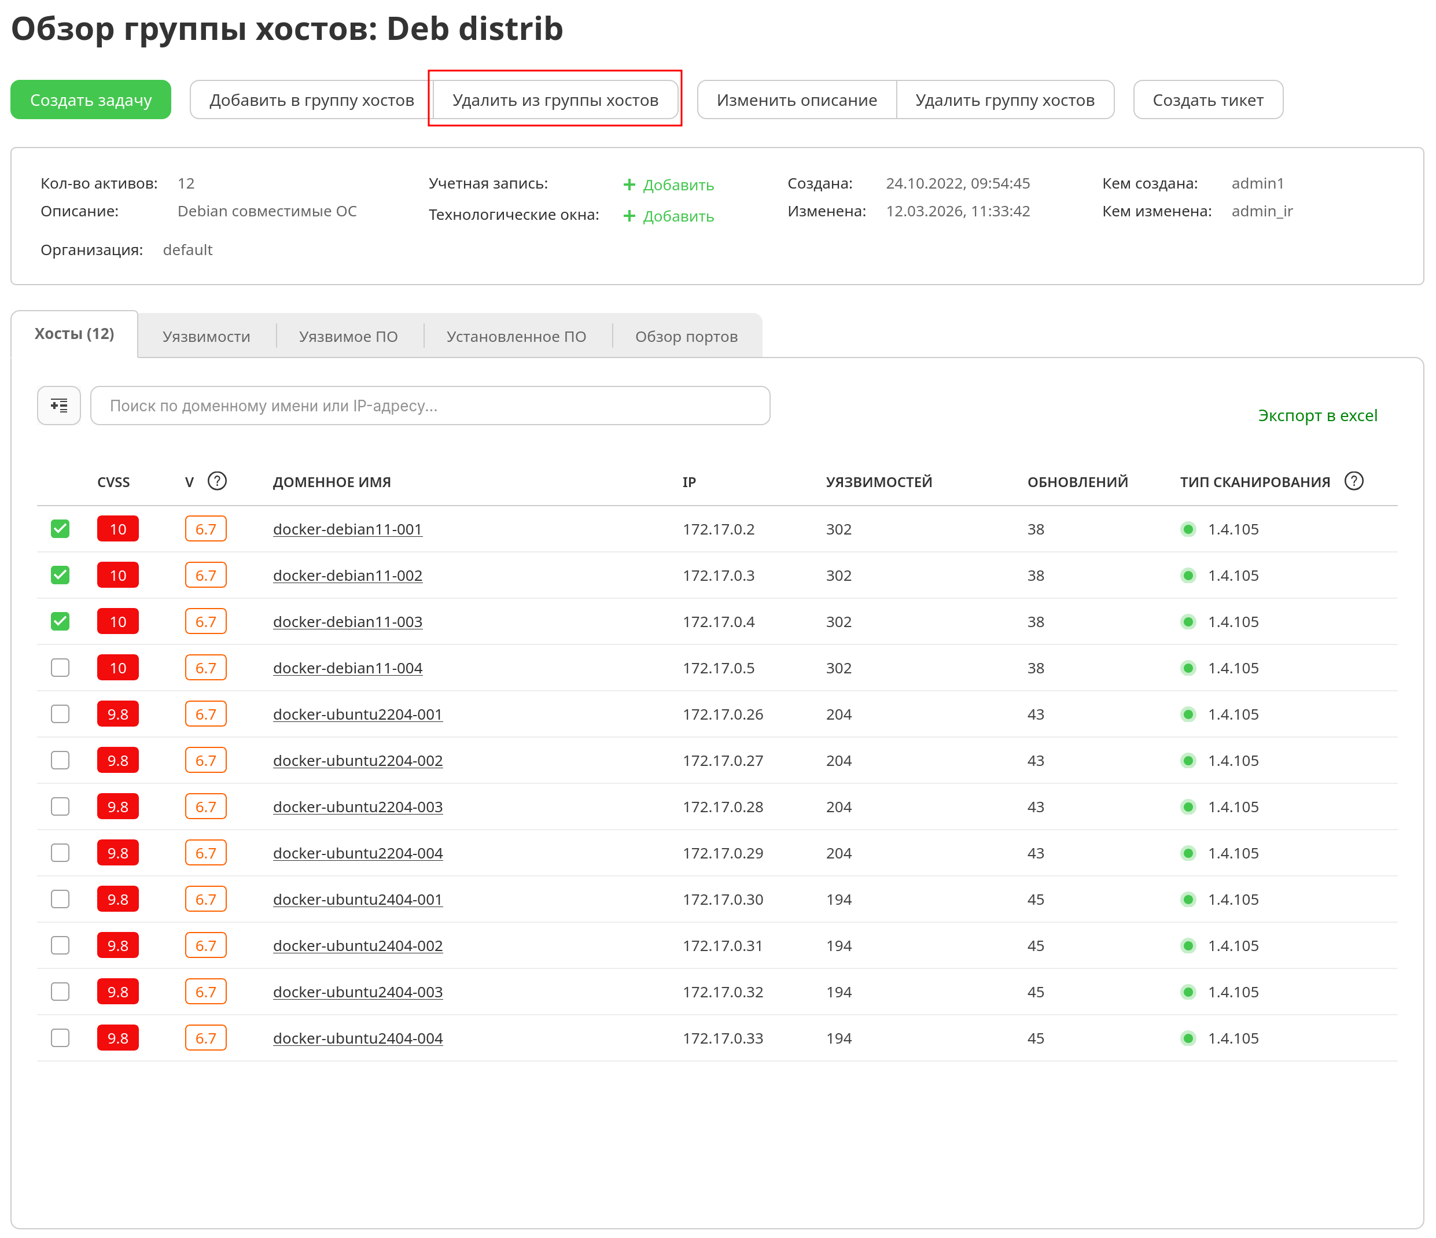Uncheck the docker-debian11-003 checkbox

pyautogui.click(x=60, y=622)
